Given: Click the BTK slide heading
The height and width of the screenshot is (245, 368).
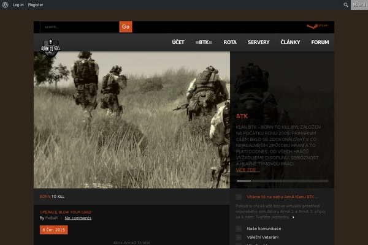Looking at the screenshot, I should pos(242,116).
